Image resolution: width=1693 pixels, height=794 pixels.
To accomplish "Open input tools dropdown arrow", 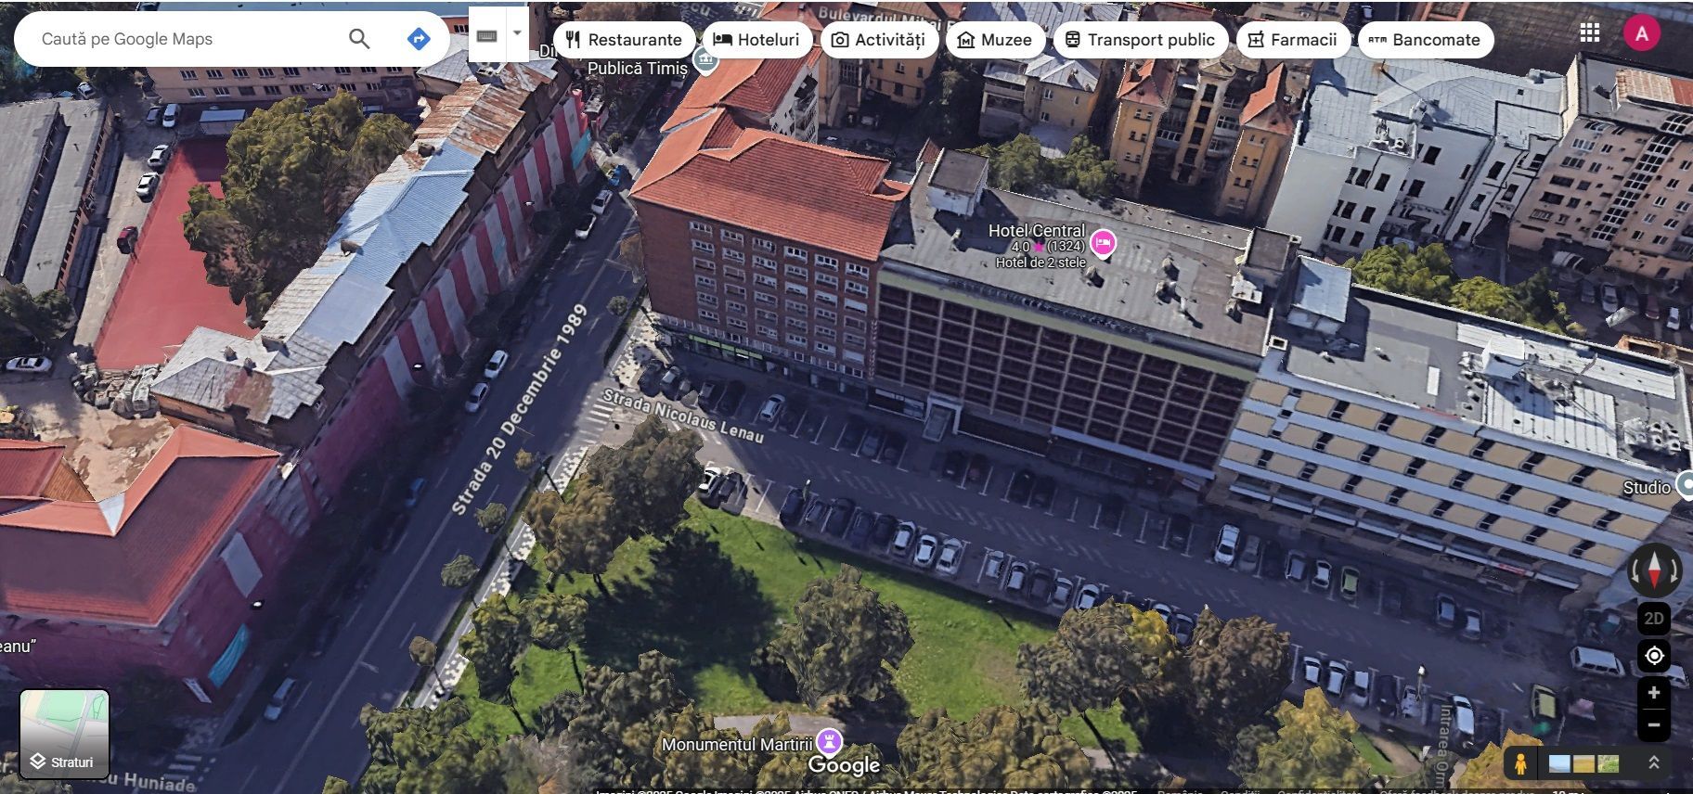I will pyautogui.click(x=517, y=33).
